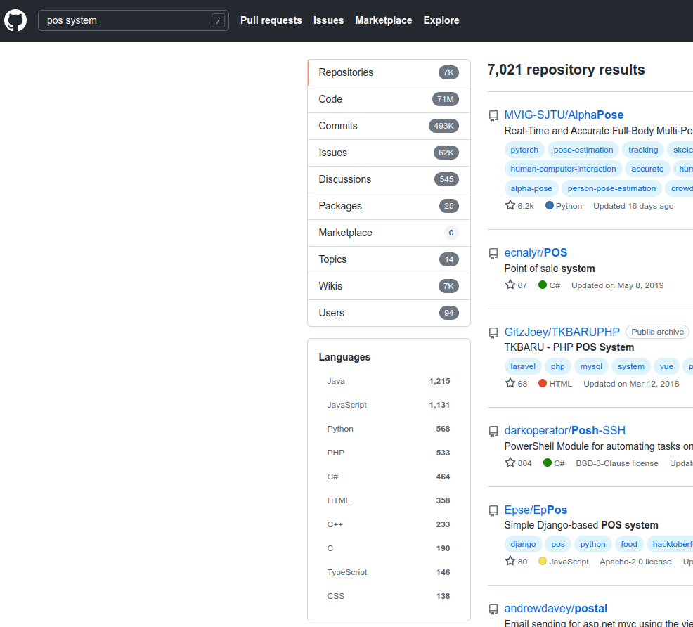Click the blue Python language dot on AlphaPose
693x627 pixels.
coord(550,205)
